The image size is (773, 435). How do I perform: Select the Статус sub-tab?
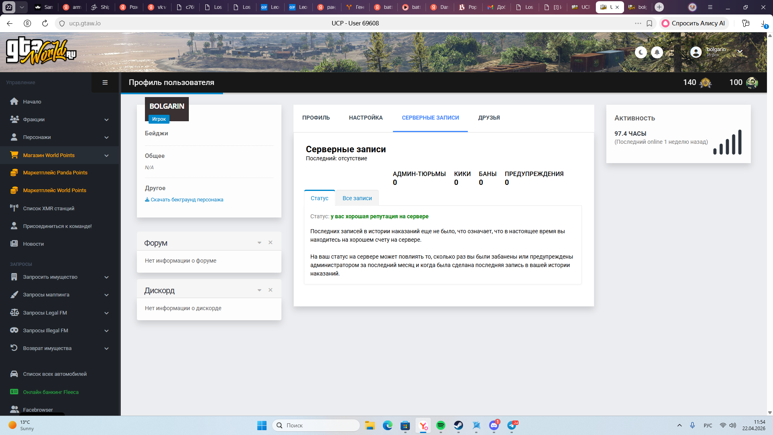(320, 198)
